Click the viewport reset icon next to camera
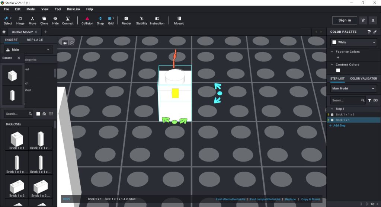The image size is (381, 207). [72, 43]
